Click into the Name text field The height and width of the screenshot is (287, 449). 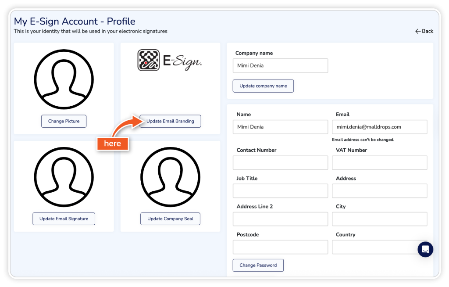(280, 127)
